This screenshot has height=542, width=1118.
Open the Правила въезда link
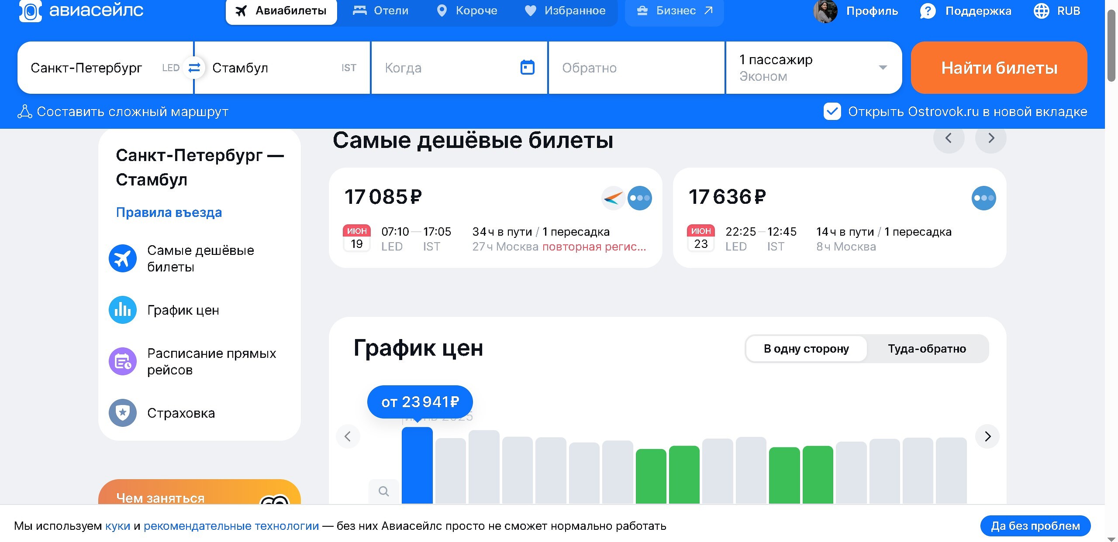[169, 213]
